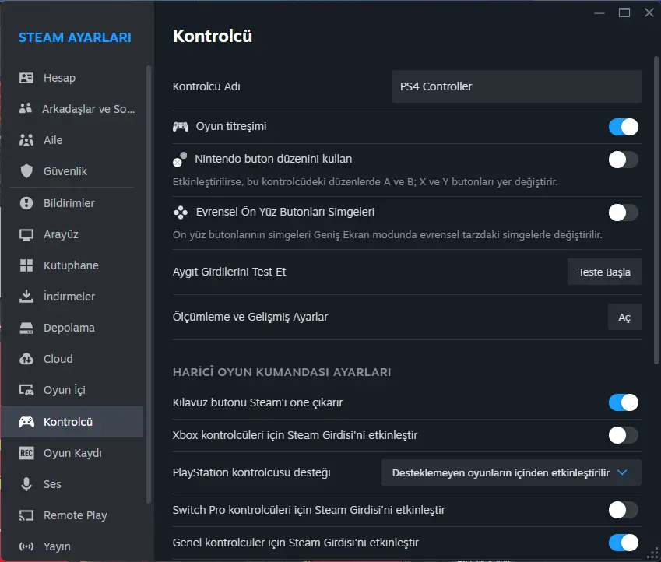This screenshot has width=661, height=562.
Task: Click the Kontrolcü Adı text field
Action: 516,86
